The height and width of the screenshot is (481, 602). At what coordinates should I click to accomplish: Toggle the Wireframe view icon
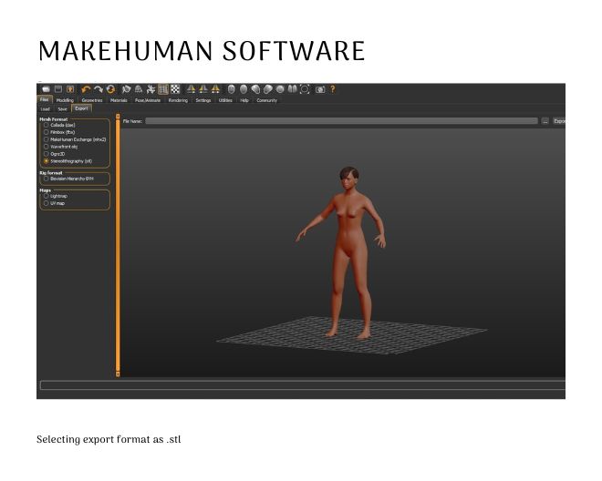[139, 89]
